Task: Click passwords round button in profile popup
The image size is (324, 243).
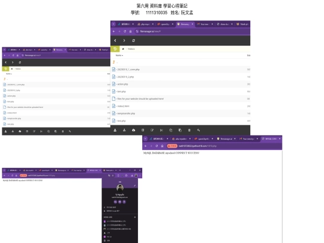Action: pos(115,202)
